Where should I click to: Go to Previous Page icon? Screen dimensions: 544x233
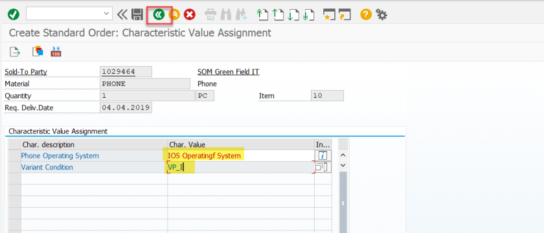click(x=278, y=14)
